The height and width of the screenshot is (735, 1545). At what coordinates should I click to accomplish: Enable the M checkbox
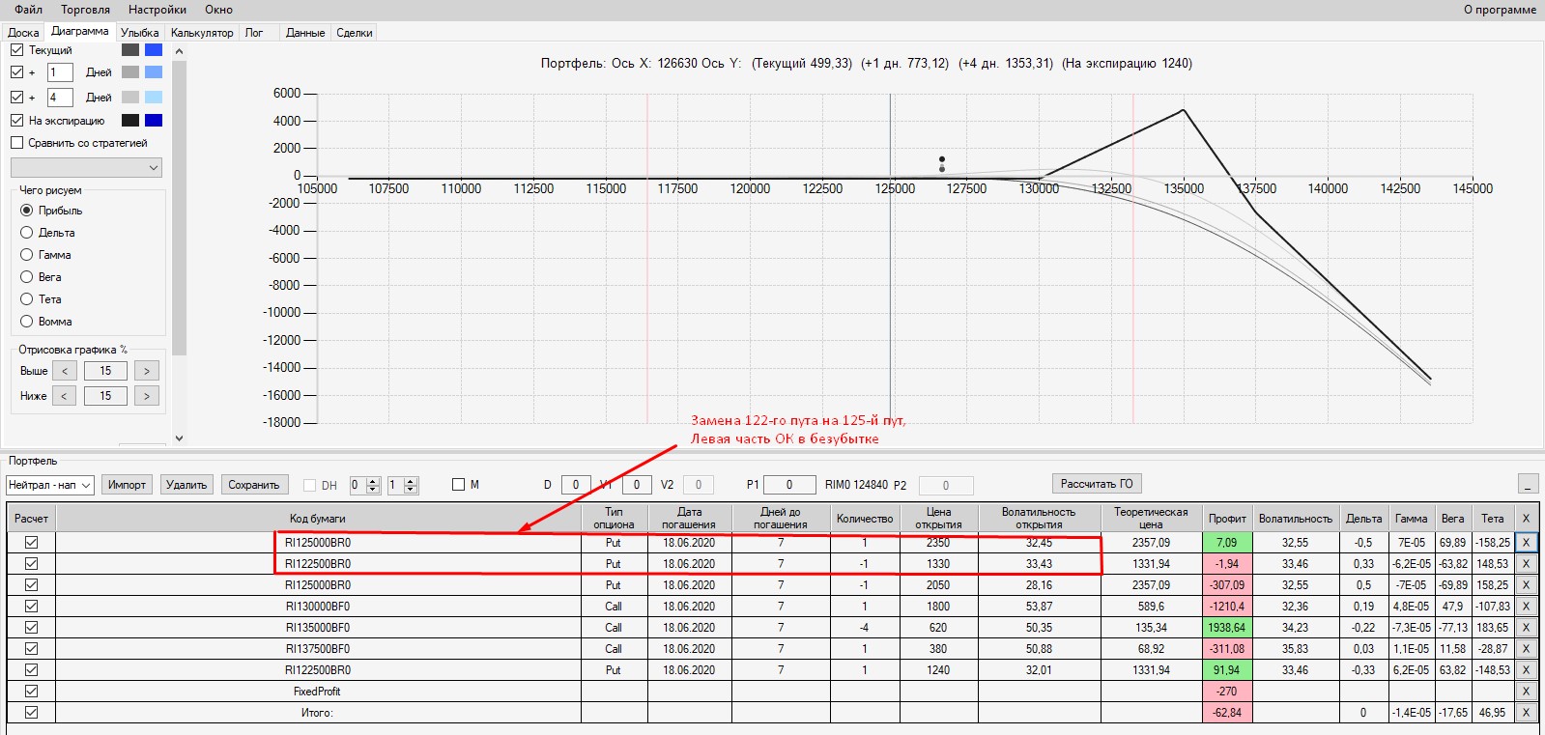point(458,485)
